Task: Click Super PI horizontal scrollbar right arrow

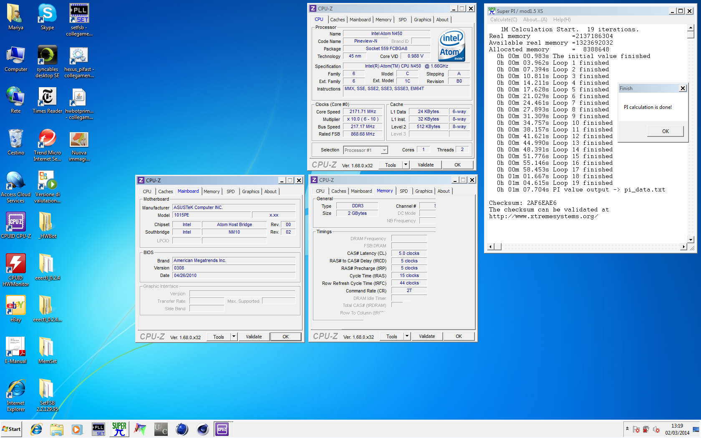Action: 683,247
